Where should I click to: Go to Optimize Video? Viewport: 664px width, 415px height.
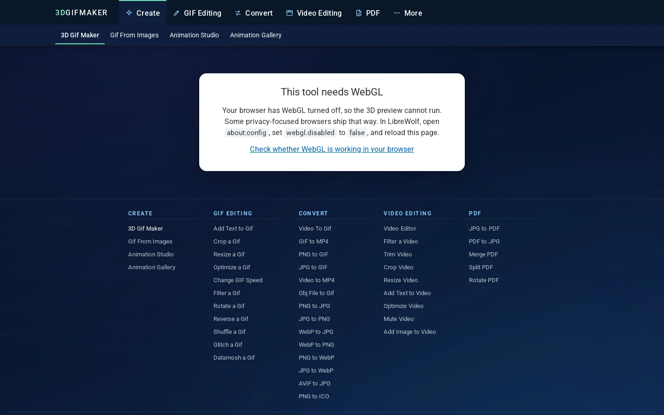click(x=403, y=306)
